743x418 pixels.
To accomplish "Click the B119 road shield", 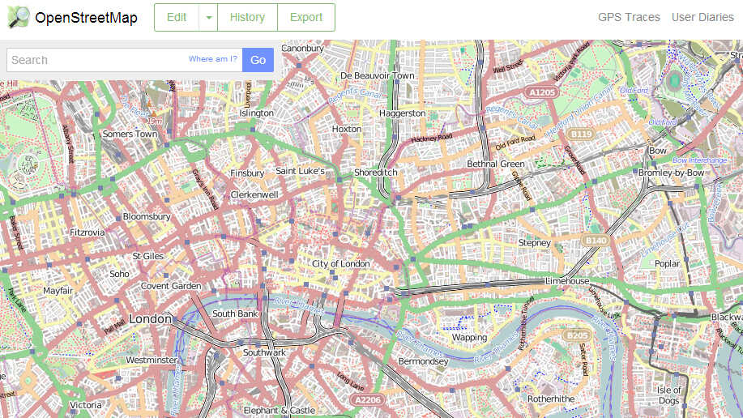I will tap(581, 134).
